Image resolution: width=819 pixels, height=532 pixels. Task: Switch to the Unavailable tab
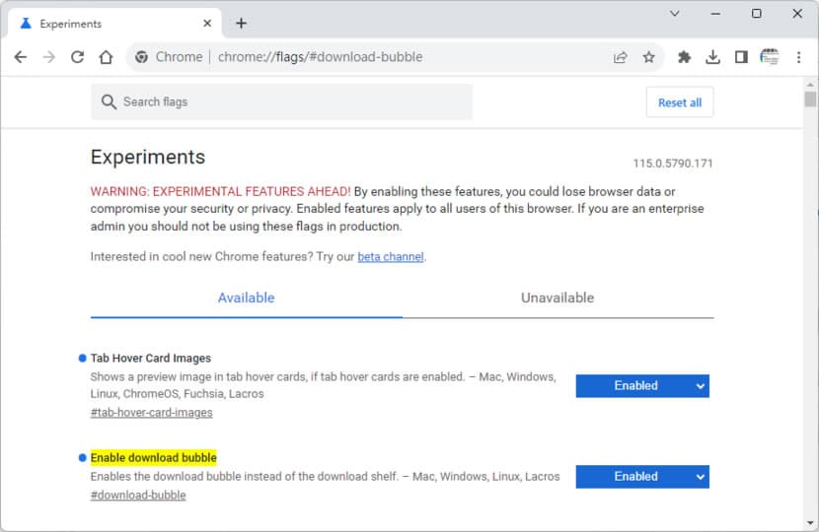click(x=558, y=298)
